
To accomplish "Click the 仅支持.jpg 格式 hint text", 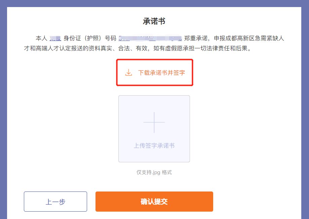I will coord(154,173).
